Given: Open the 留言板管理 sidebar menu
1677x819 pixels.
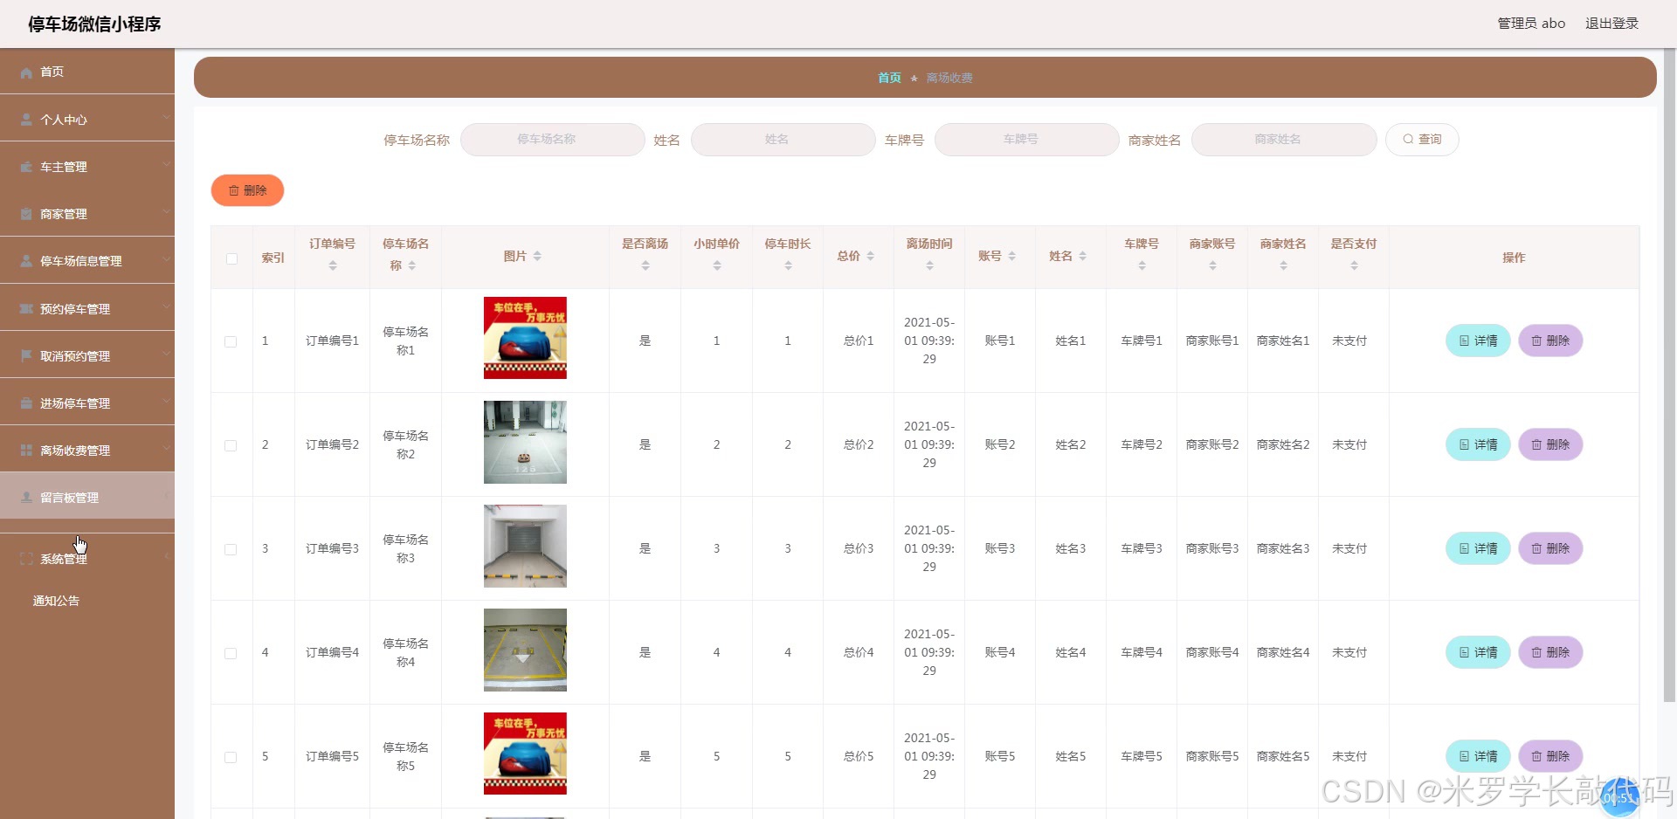Looking at the screenshot, I should (70, 498).
